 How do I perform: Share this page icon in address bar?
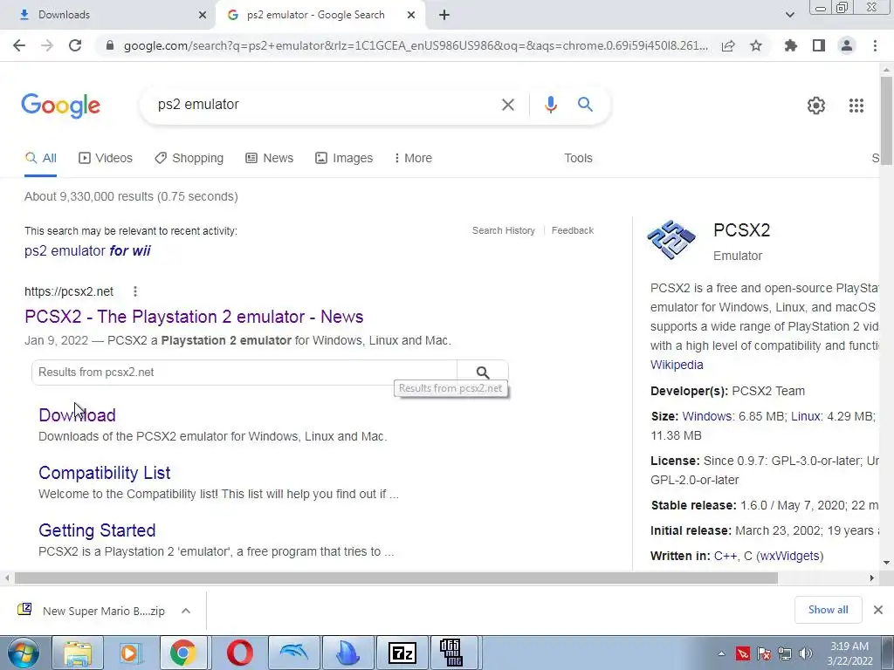(728, 45)
